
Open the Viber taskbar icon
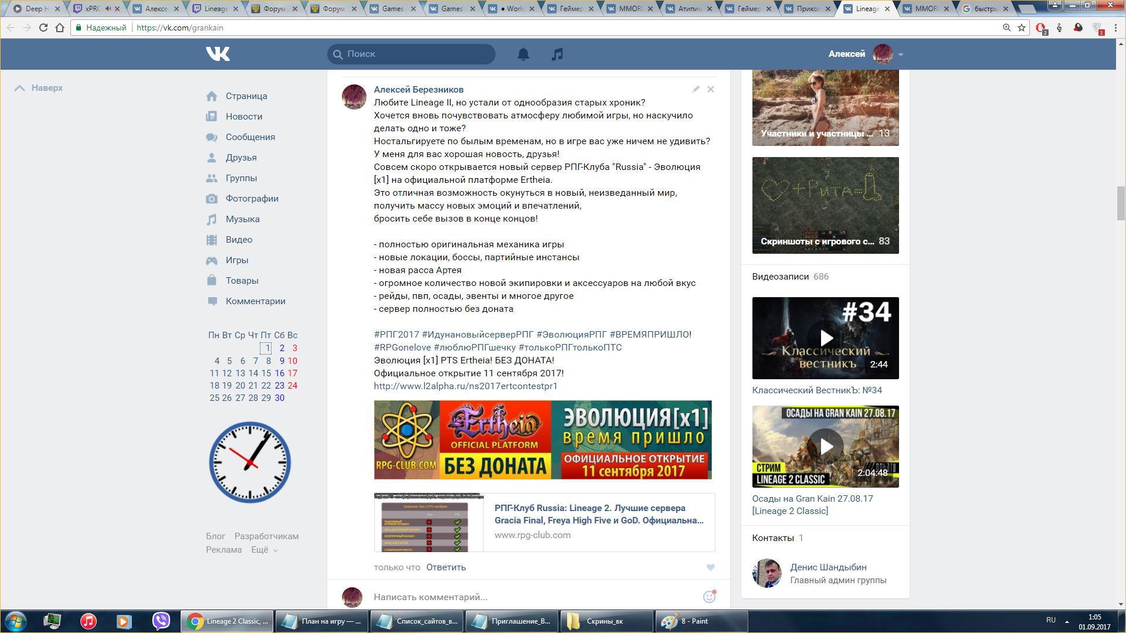point(161,621)
